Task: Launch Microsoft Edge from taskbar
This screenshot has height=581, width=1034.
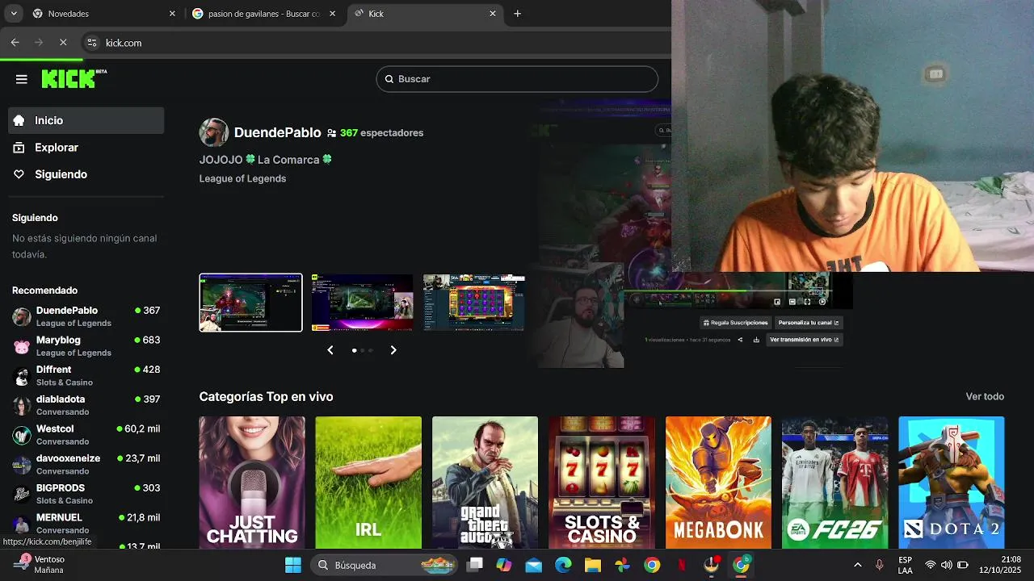Action: (x=563, y=565)
